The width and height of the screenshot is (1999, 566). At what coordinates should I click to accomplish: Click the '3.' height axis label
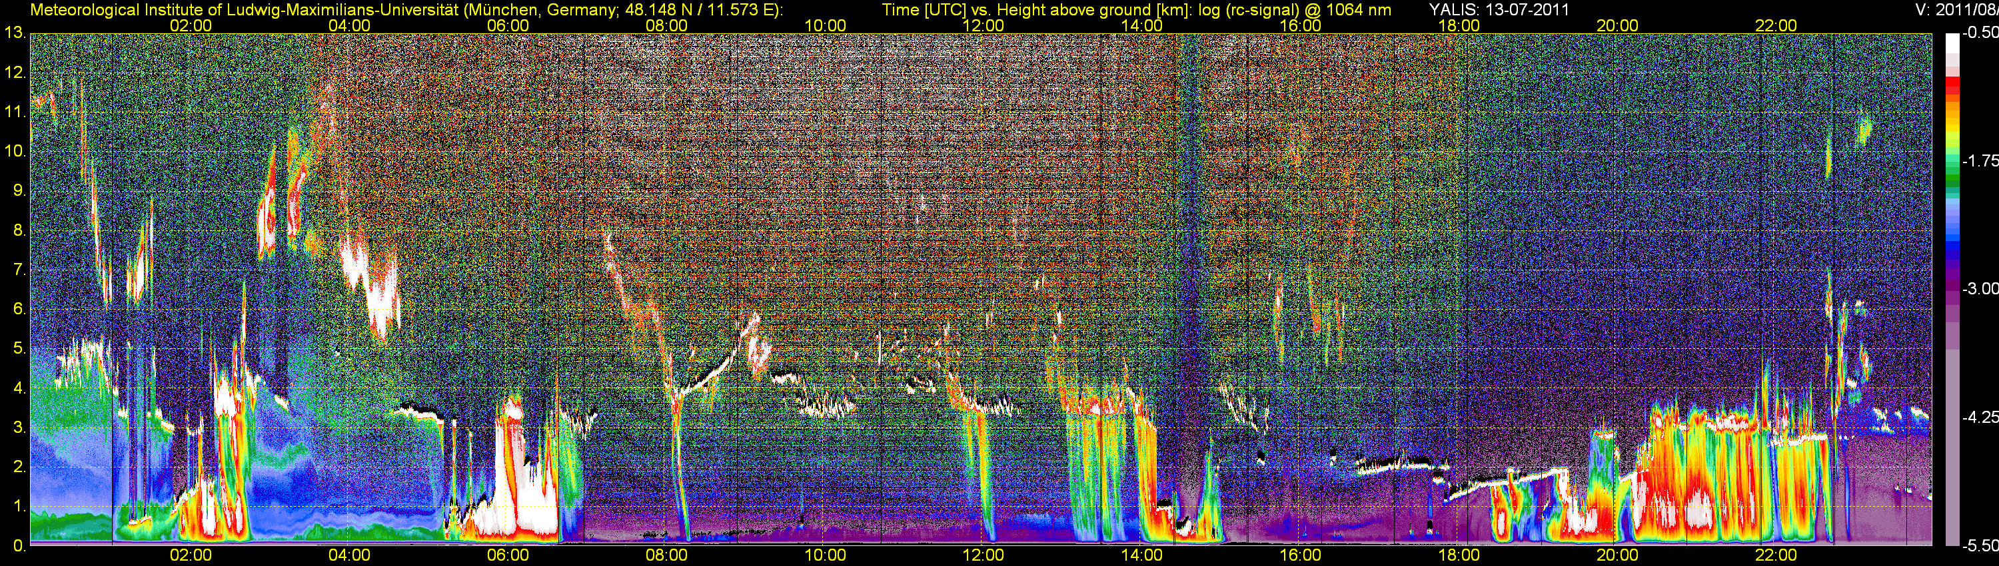20,428
